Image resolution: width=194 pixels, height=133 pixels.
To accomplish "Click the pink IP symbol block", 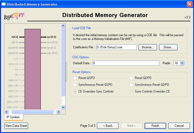I will [33, 69].
